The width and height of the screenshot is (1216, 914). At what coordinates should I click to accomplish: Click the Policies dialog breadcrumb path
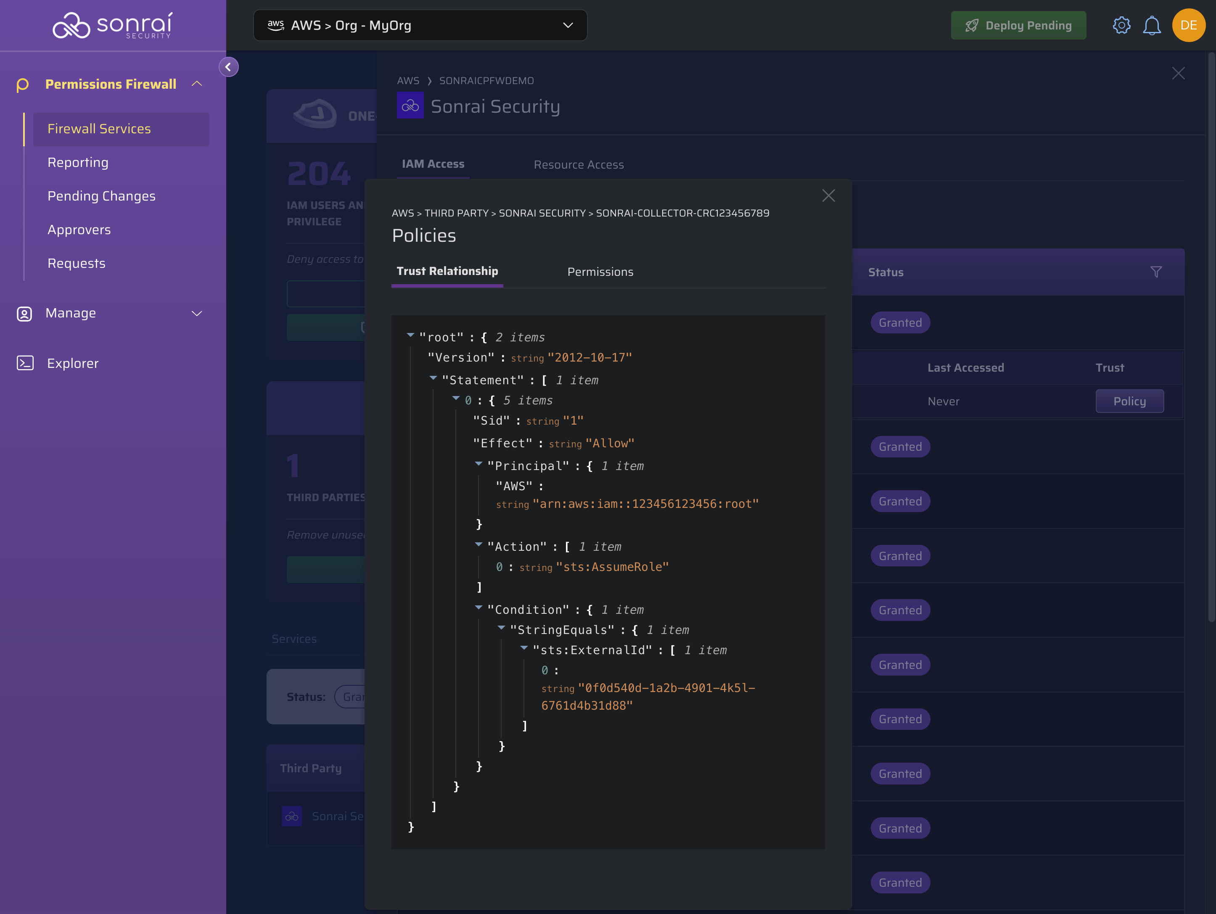(581, 213)
